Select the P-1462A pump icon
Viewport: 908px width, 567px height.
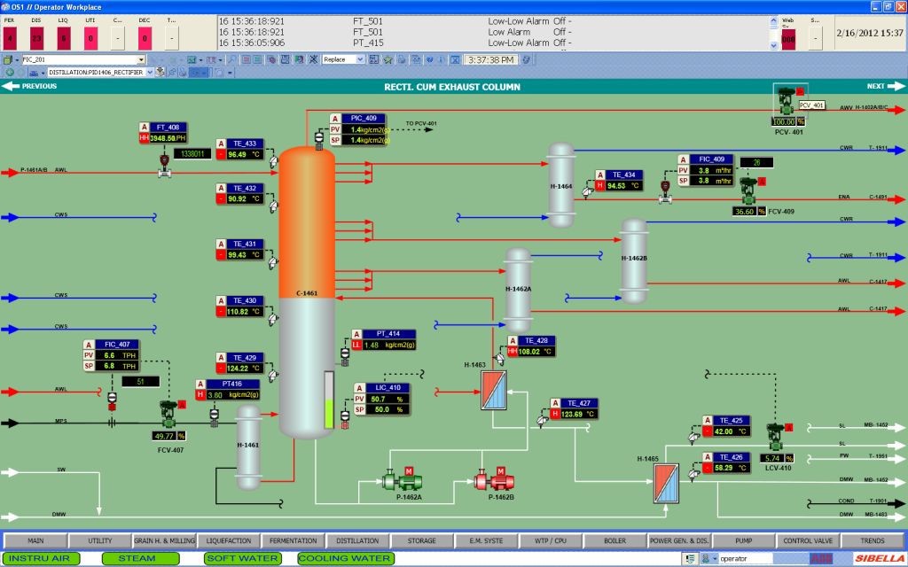click(x=402, y=481)
